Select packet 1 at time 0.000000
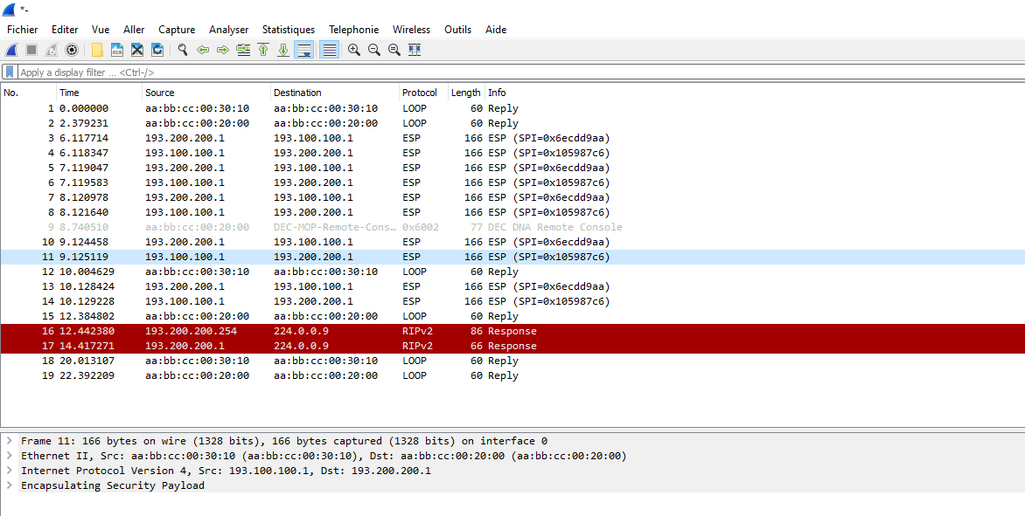1025x516 pixels. (512, 108)
